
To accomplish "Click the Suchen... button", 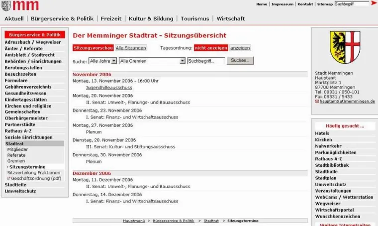I will tap(240, 61).
